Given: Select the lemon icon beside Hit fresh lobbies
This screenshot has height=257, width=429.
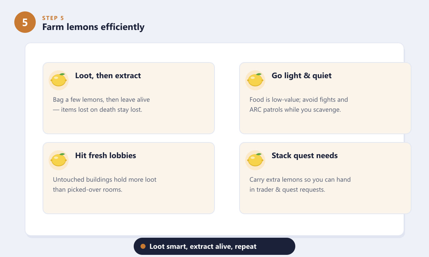Looking at the screenshot, I should (x=59, y=160).
